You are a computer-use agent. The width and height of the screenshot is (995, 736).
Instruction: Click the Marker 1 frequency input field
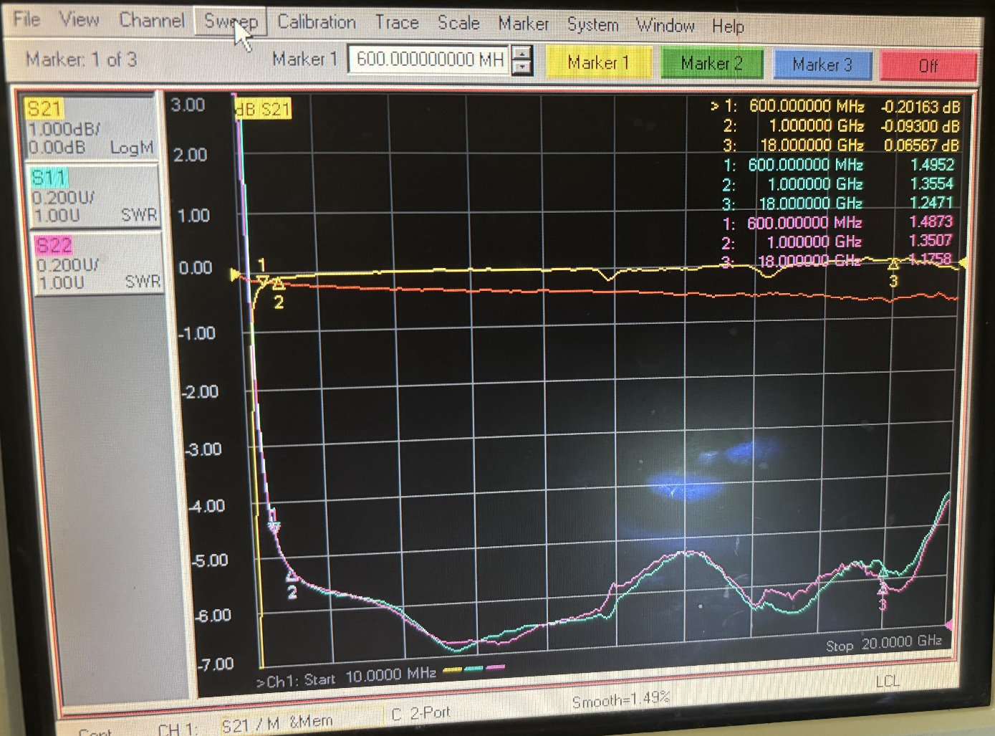(x=430, y=59)
